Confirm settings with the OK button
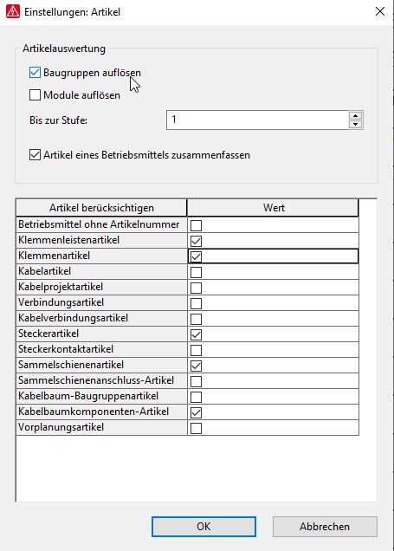This screenshot has height=551, width=394. coord(203,527)
